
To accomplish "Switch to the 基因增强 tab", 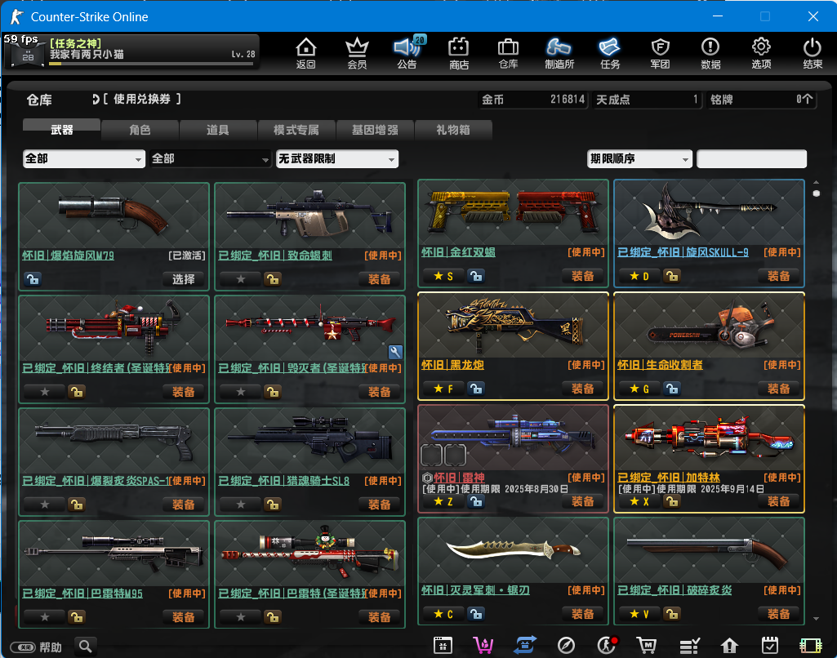I will click(375, 130).
